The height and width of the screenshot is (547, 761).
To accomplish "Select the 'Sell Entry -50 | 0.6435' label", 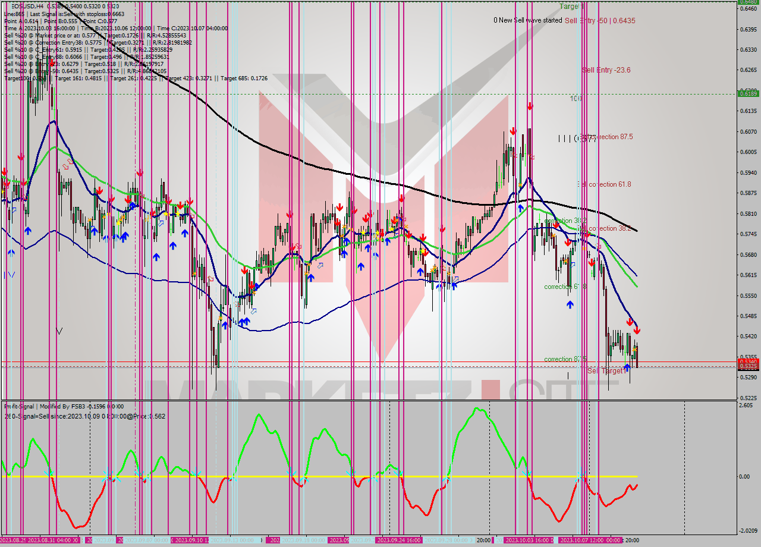I will coord(600,20).
